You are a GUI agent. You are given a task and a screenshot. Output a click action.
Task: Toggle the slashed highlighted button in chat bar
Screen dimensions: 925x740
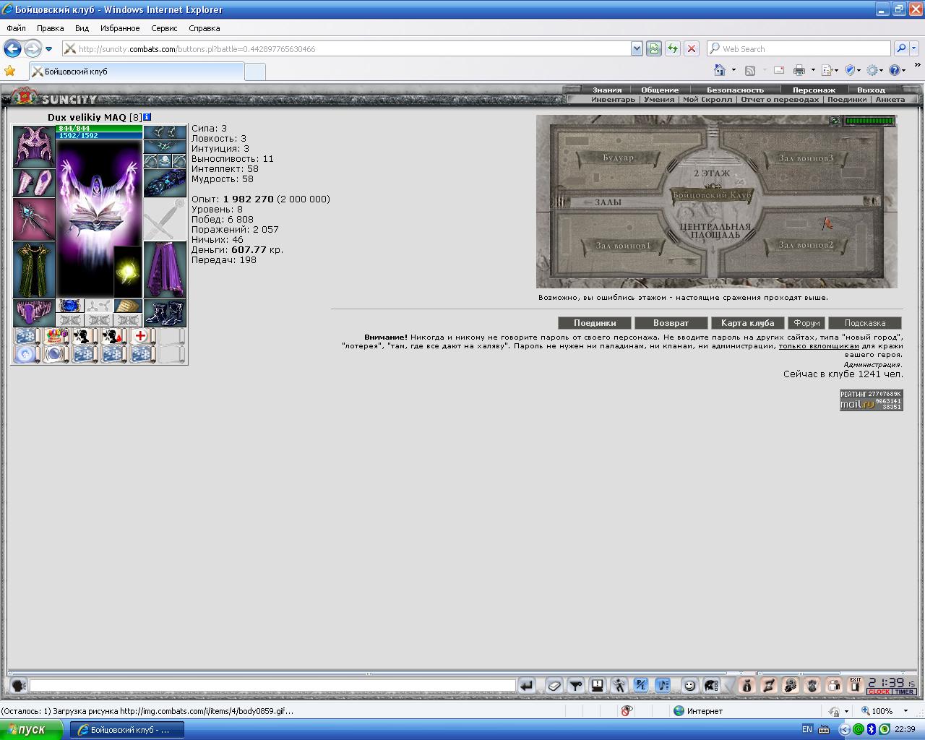641,685
